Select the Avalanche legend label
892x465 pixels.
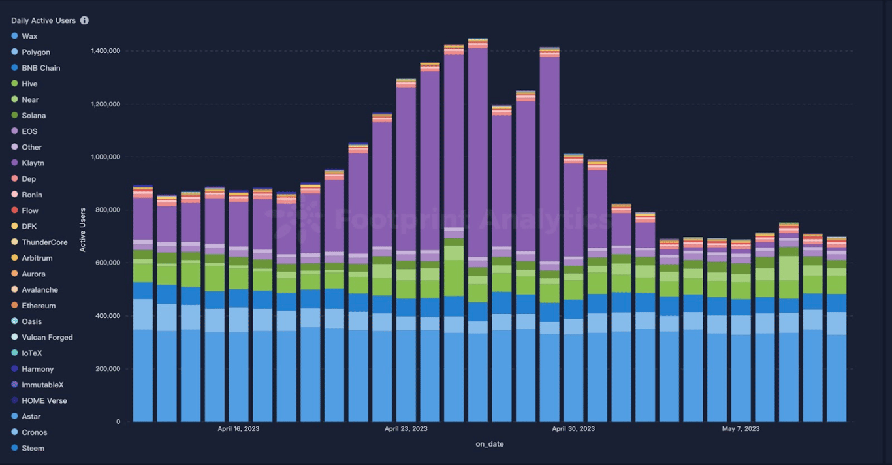40,290
